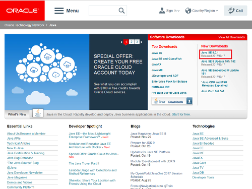The image size is (252, 189).
Task: Open JDeveloper and ADF download
Action: [165, 76]
